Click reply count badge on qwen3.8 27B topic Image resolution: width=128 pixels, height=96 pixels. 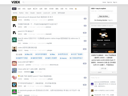tap(85, 33)
